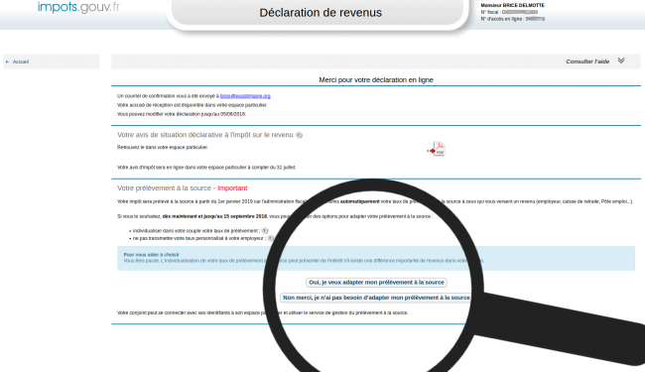Click Oui, je veux adapter mon prélèvement
Image resolution: width=645 pixels, height=372 pixels.
click(376, 283)
